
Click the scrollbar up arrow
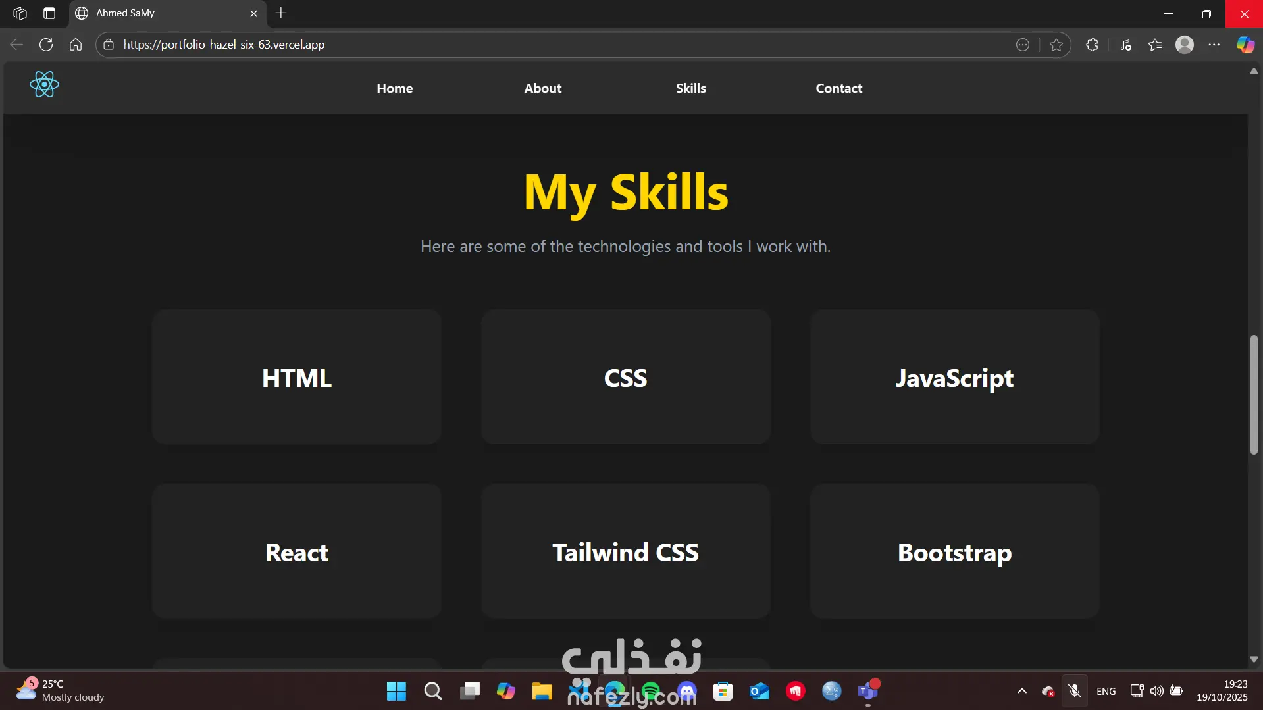pos(1254,71)
